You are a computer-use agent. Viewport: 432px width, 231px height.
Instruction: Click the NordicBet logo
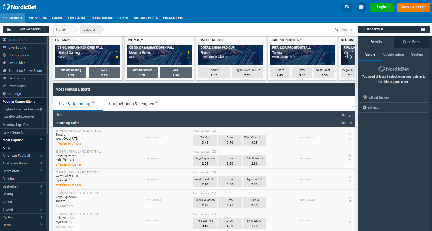[19, 7]
